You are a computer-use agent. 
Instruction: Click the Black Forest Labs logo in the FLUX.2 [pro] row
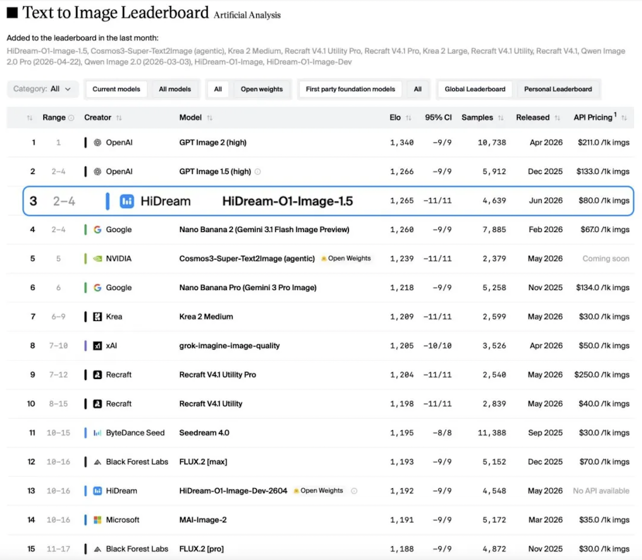97,549
